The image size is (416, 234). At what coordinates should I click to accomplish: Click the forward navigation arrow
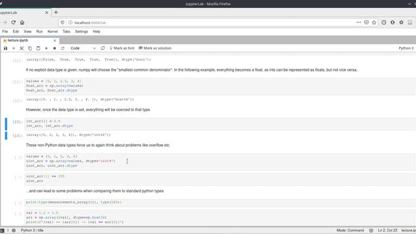5,23
